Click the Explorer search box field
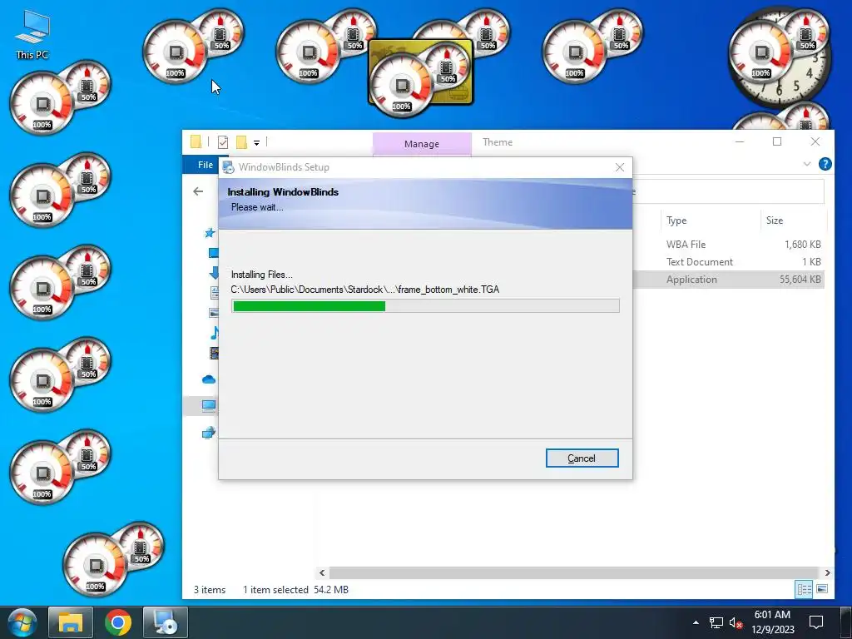The height and width of the screenshot is (639, 852). click(x=728, y=191)
